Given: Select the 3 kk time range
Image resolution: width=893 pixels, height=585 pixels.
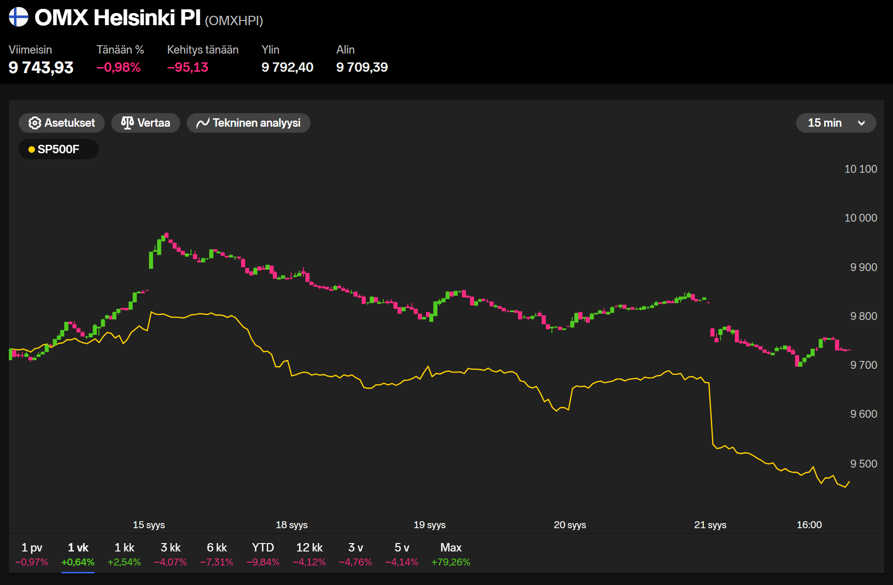Looking at the screenshot, I should tap(170, 554).
